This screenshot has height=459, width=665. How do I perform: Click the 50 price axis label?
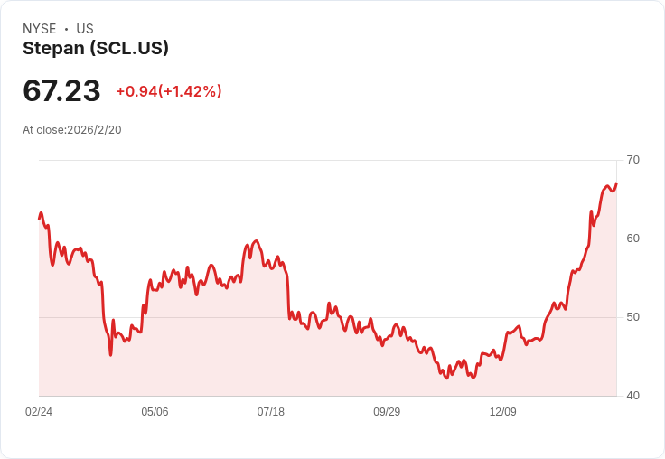coord(632,317)
